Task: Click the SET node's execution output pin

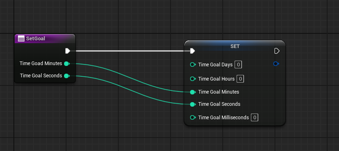Action: click(x=277, y=51)
